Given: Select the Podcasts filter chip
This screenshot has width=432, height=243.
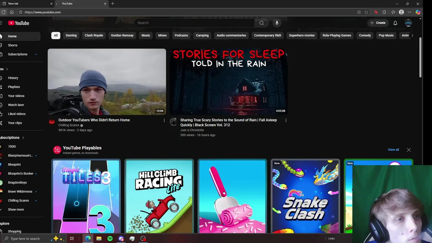Looking at the screenshot, I should click(181, 35).
